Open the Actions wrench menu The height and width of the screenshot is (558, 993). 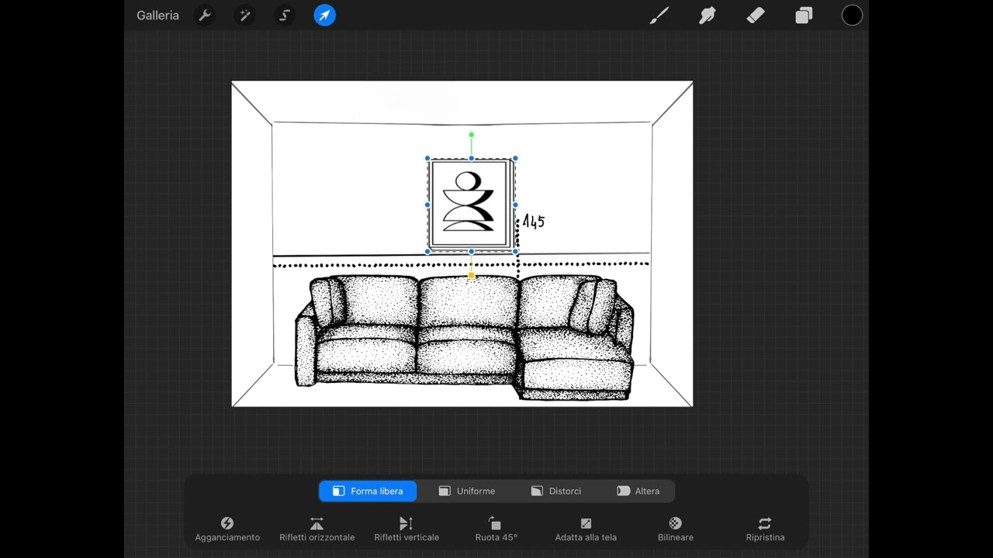[x=205, y=15]
